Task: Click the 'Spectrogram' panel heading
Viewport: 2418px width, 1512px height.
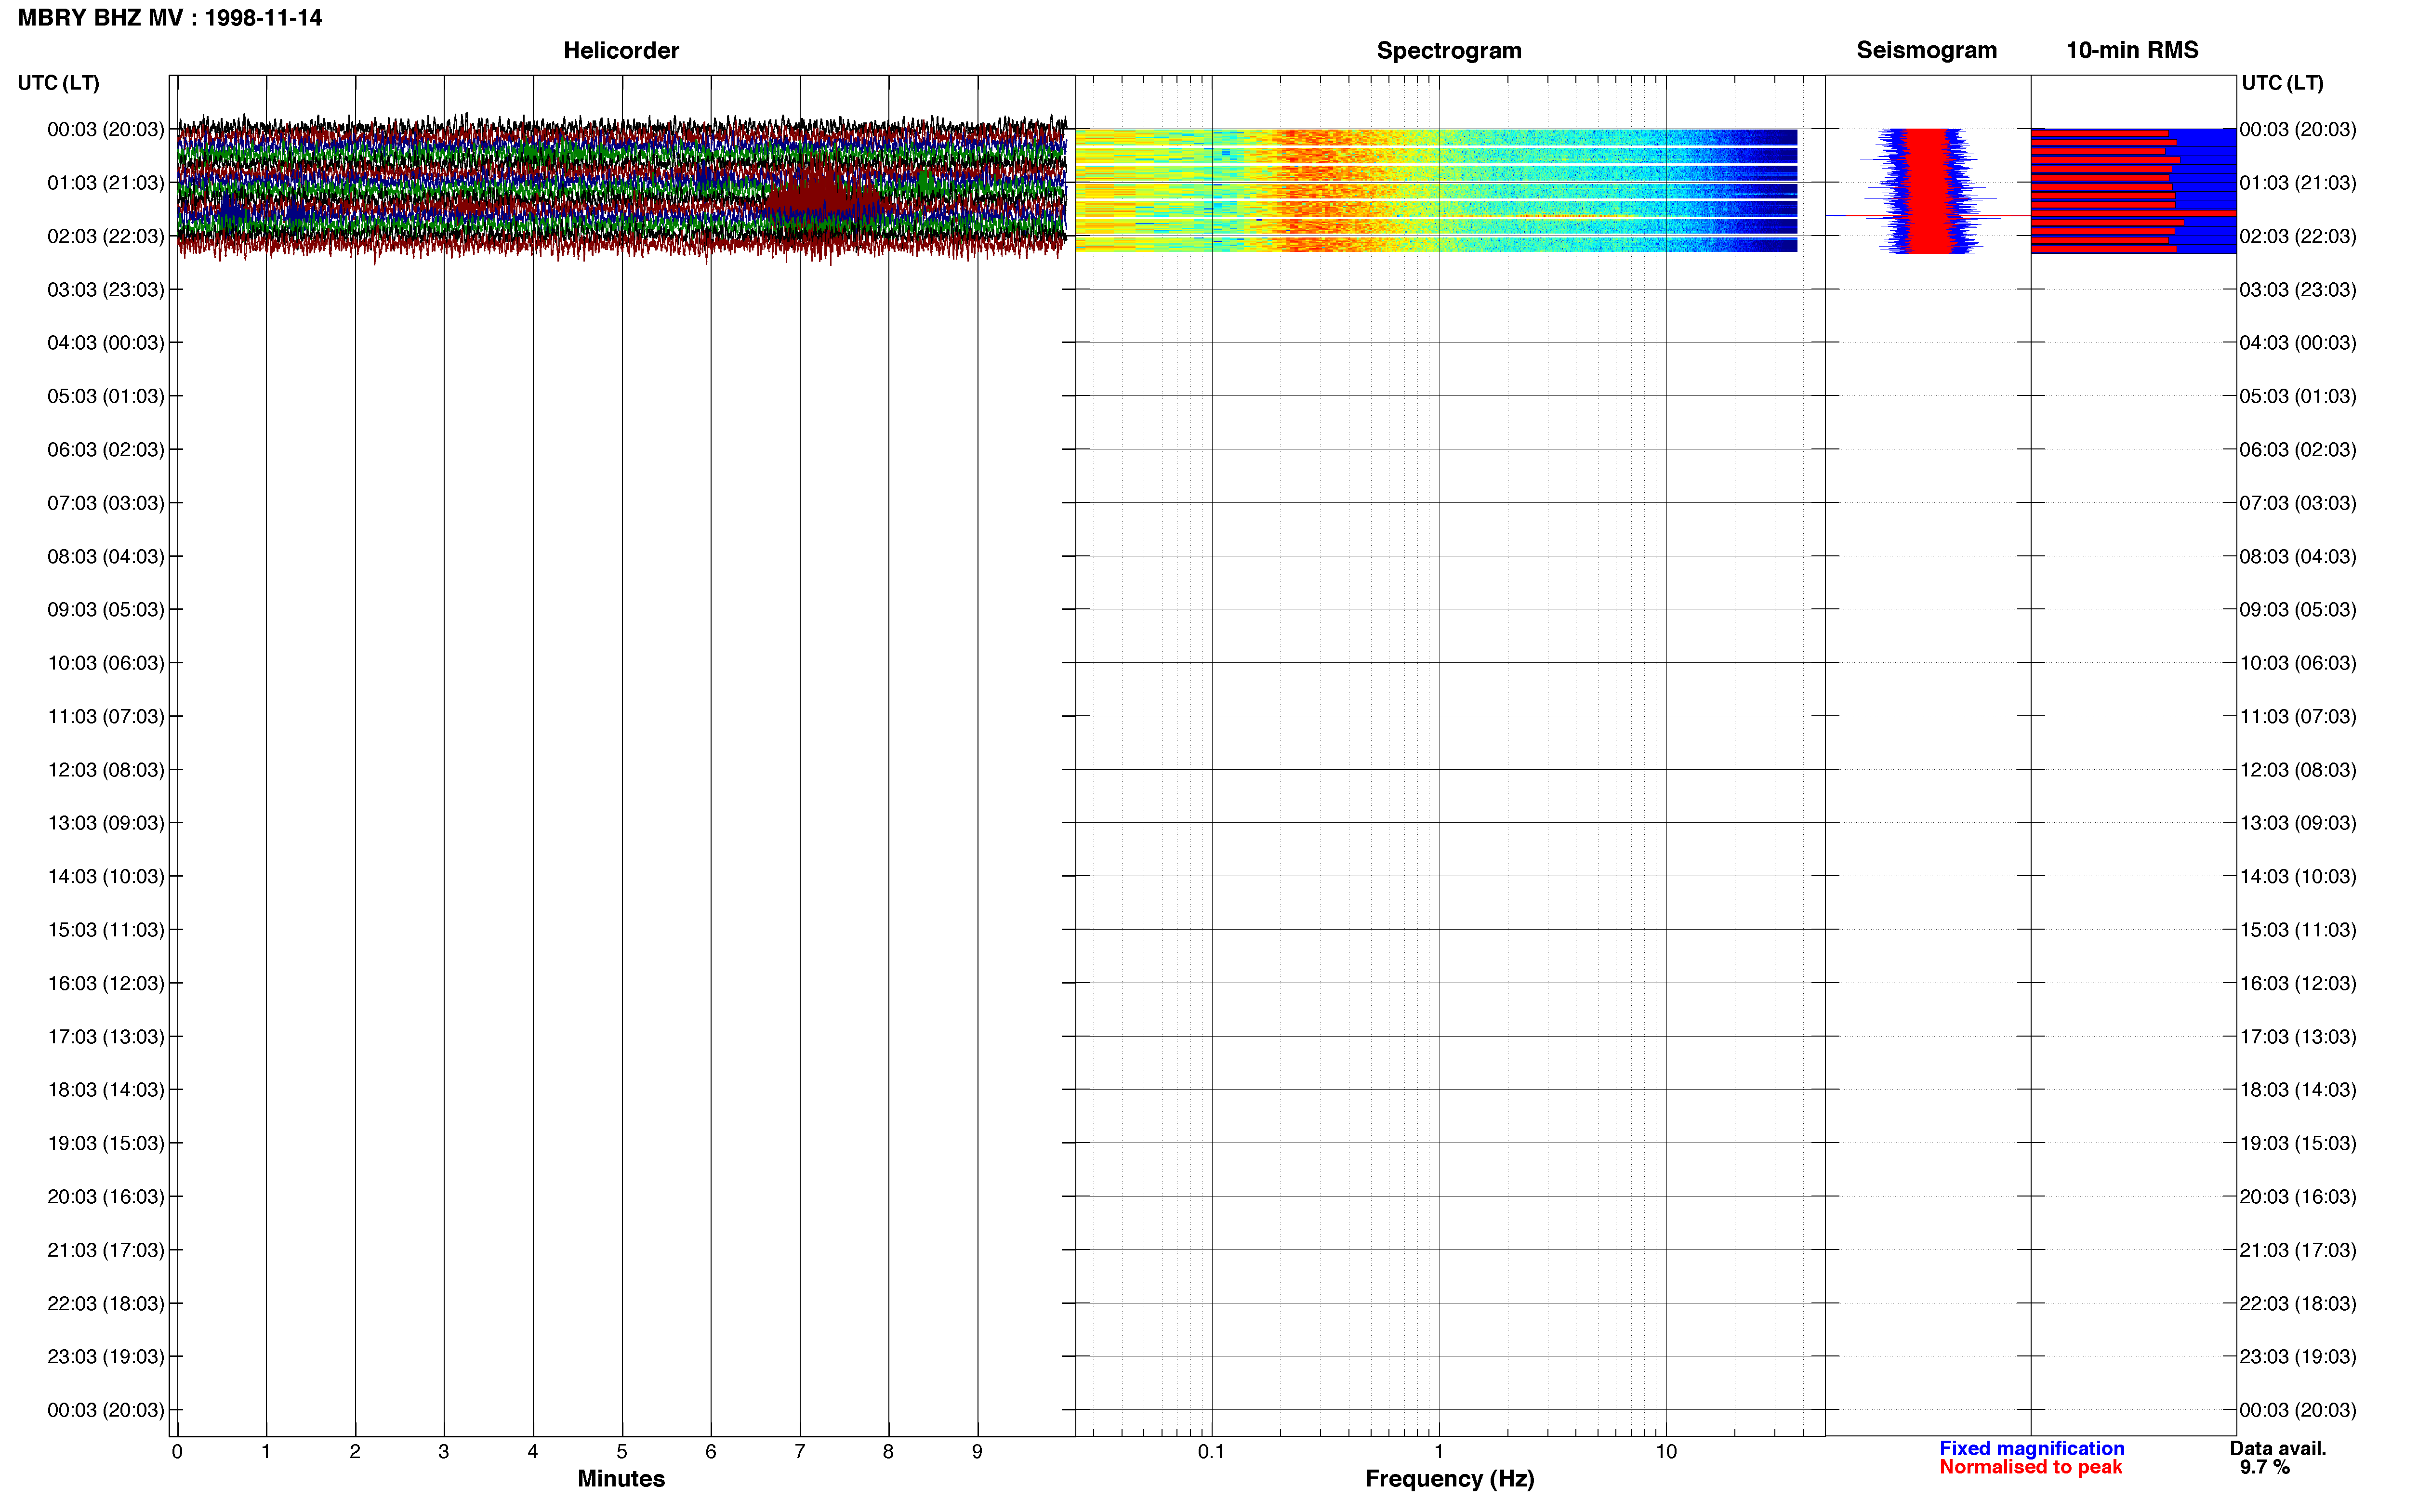Action: (1449, 51)
